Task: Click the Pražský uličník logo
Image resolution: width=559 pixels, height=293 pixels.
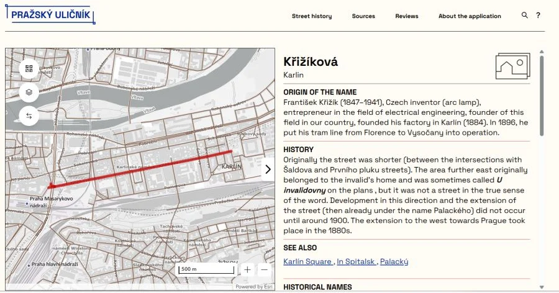Action: (52, 14)
